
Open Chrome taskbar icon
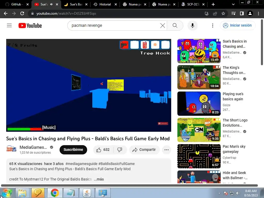pyautogui.click(x=55, y=193)
